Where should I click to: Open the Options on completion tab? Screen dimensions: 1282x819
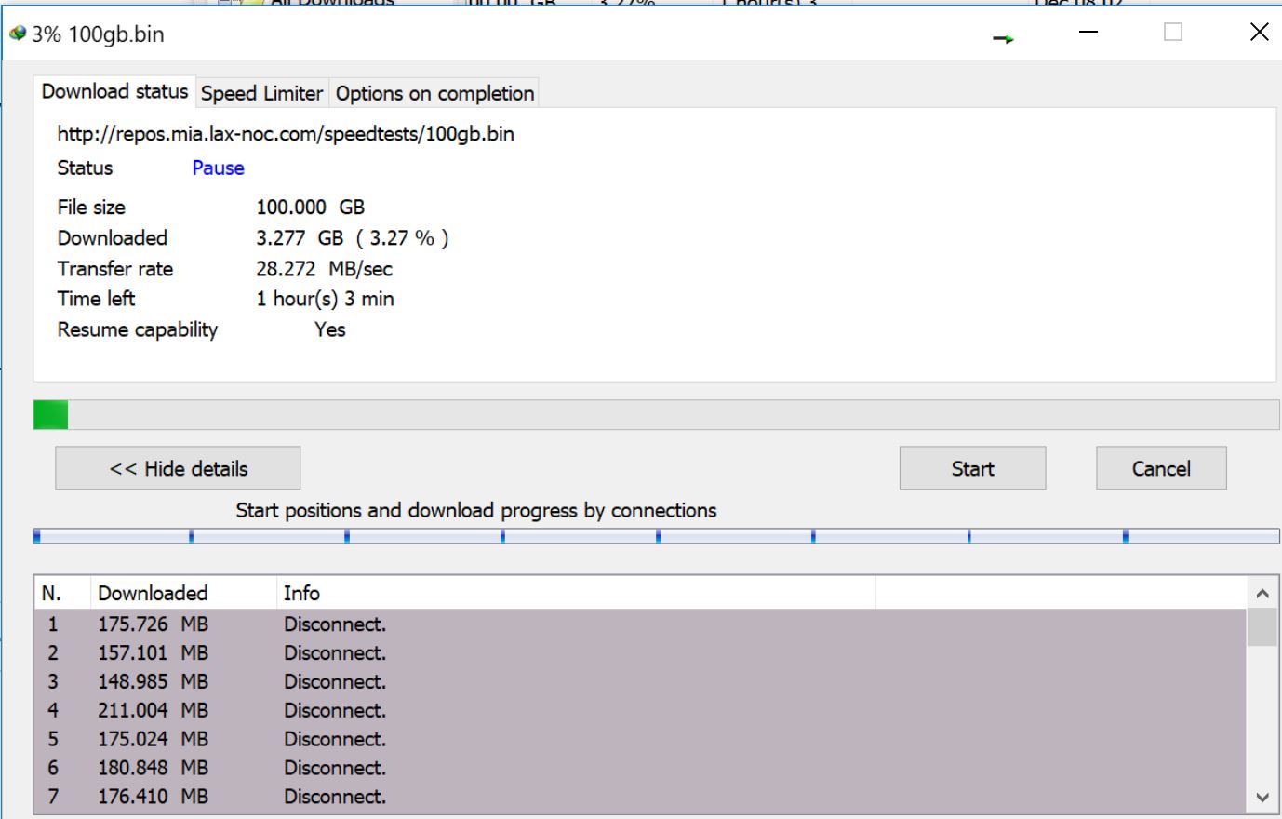434,93
